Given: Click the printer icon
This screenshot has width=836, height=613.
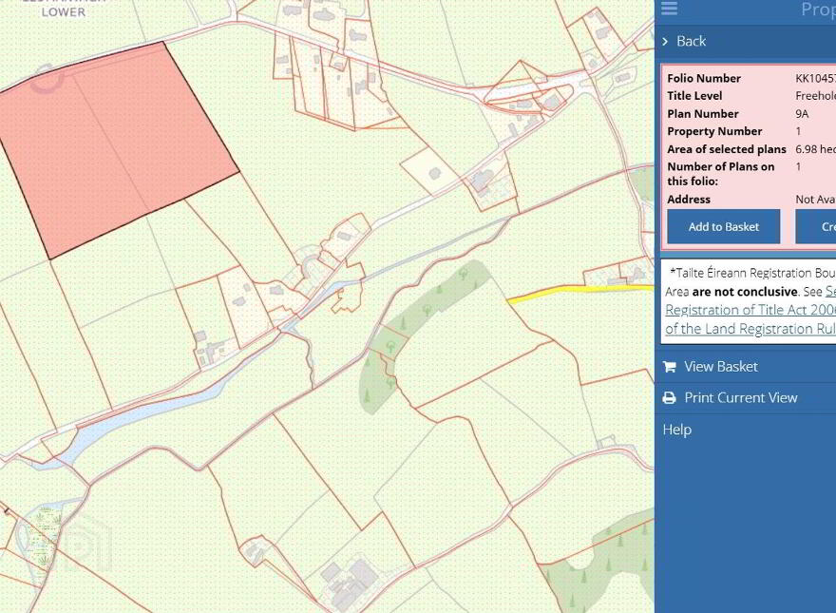Looking at the screenshot, I should (669, 398).
